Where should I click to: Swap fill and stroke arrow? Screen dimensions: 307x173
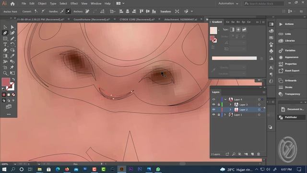pyautogui.click(x=13, y=79)
